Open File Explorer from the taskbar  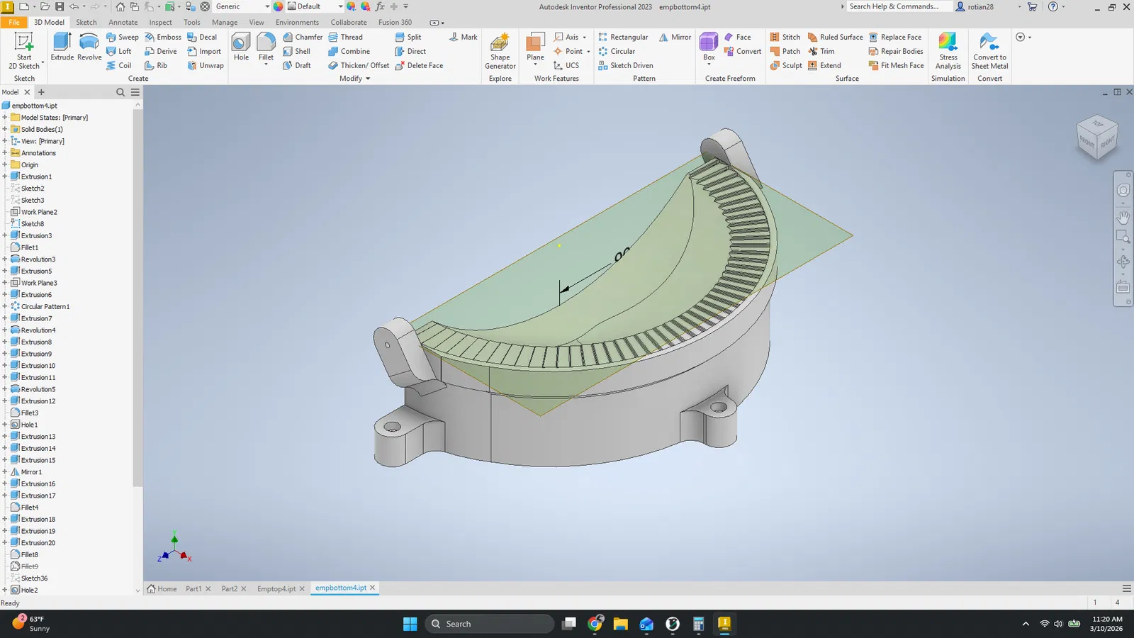click(x=621, y=624)
